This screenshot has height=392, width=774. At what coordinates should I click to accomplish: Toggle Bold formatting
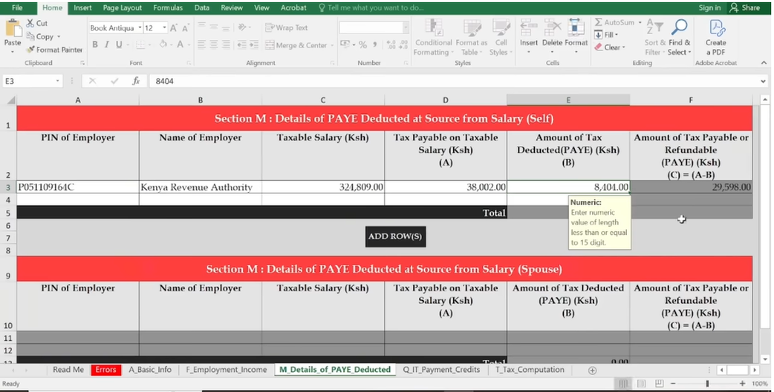(95, 44)
